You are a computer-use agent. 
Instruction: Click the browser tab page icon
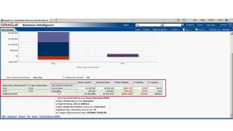click(x=2, y=20)
